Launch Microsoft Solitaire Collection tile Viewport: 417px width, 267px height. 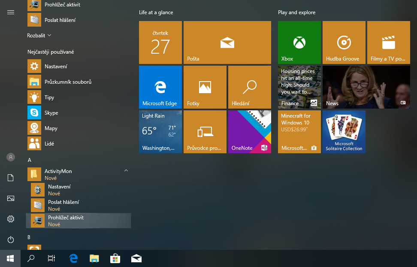[344, 132]
